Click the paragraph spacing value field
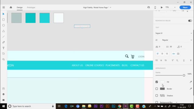 183,47
